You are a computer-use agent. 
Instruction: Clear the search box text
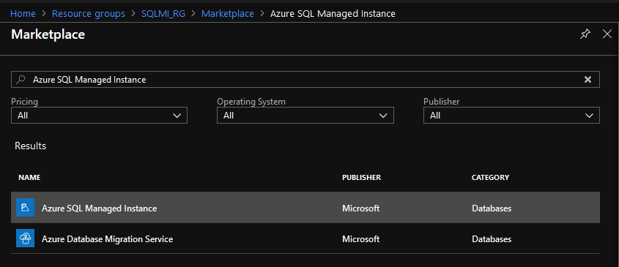pos(588,80)
